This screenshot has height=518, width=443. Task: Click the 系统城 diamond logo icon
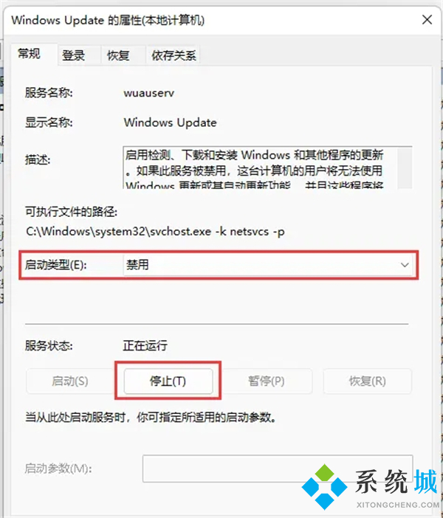click(324, 486)
